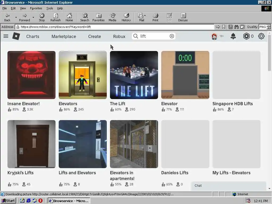Open the Edit menu

13,8
